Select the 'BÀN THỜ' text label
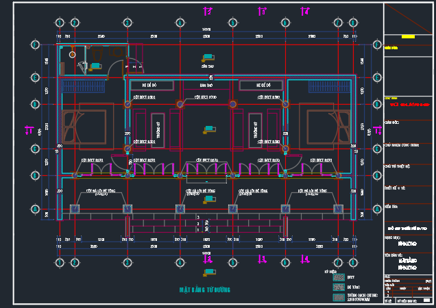This screenshot has width=436, height=308. 206,86
